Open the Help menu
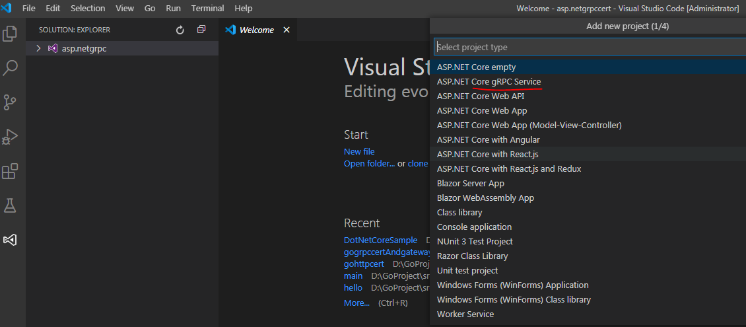 coord(244,9)
